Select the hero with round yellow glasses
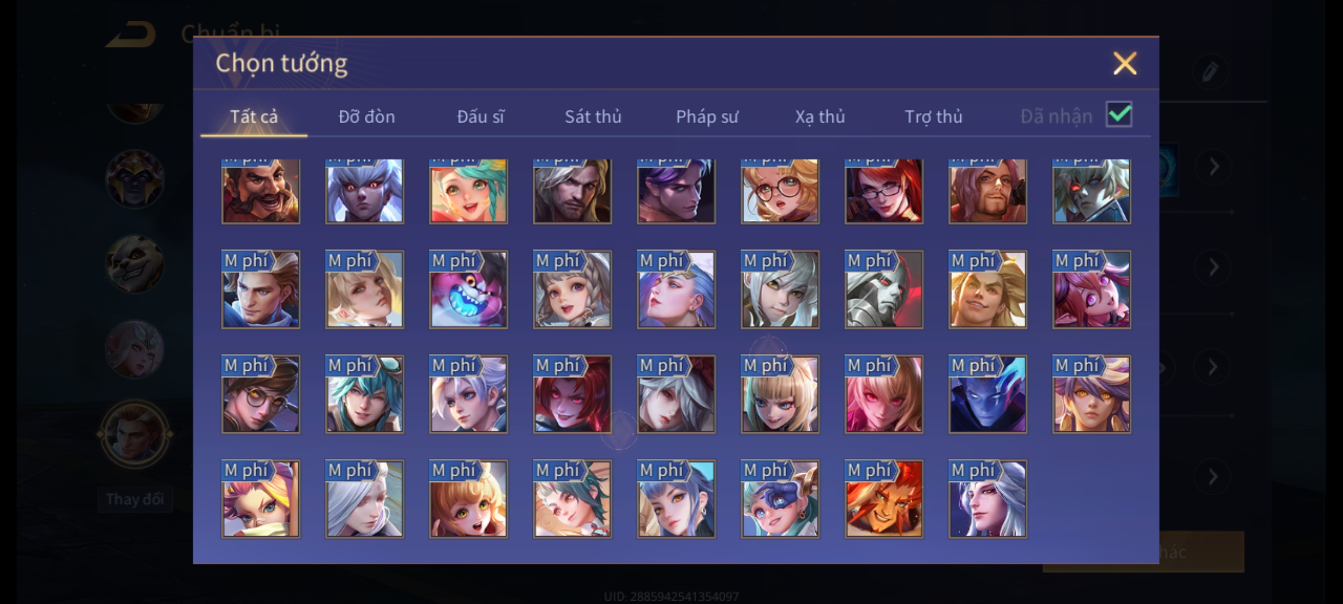 (x=261, y=394)
